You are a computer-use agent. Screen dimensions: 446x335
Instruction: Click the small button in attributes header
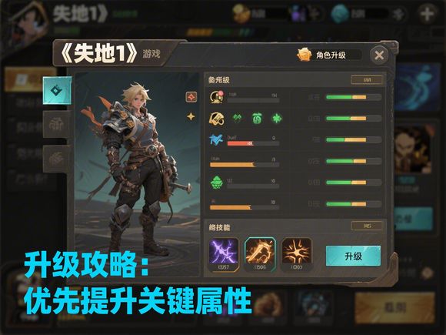tap(367, 80)
